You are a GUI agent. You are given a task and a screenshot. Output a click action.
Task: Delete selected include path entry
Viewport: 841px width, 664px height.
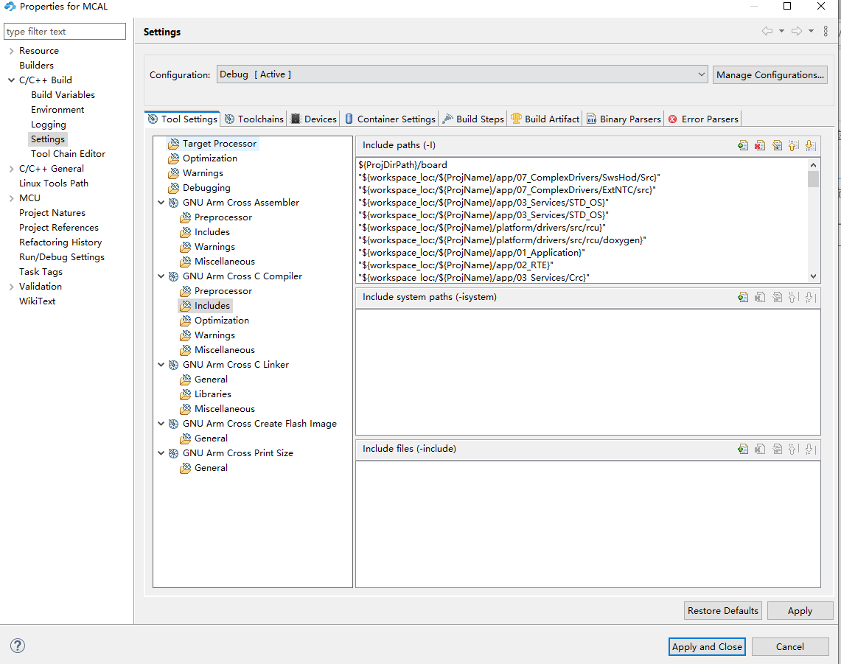coord(759,145)
